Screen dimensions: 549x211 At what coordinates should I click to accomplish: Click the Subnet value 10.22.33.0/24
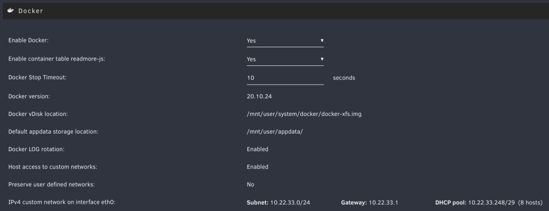click(x=290, y=203)
